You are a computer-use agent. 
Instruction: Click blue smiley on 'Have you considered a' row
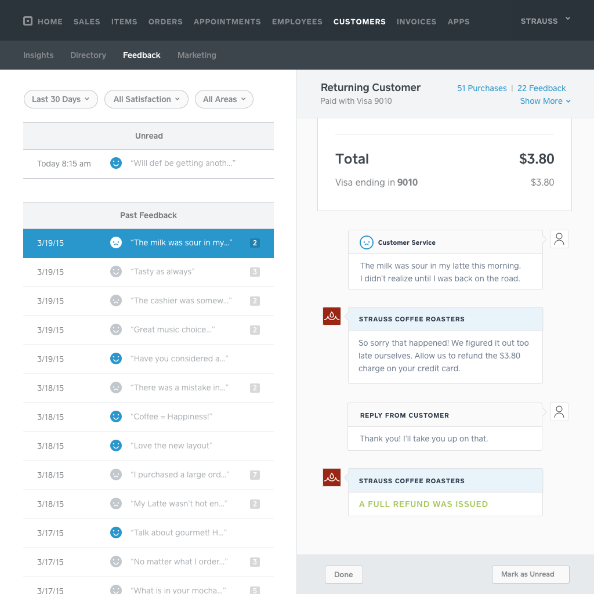(x=116, y=358)
